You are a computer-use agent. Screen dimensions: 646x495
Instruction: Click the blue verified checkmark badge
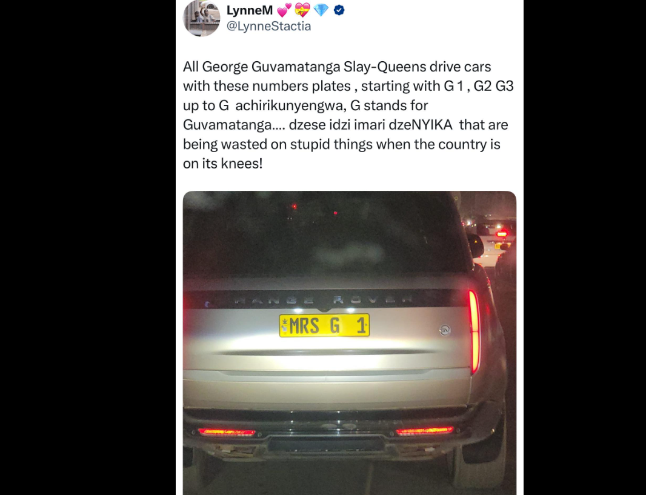click(x=339, y=10)
